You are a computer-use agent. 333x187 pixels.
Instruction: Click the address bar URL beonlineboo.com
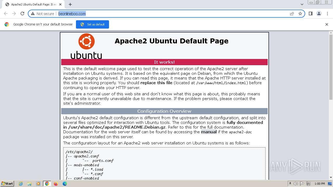72,14
